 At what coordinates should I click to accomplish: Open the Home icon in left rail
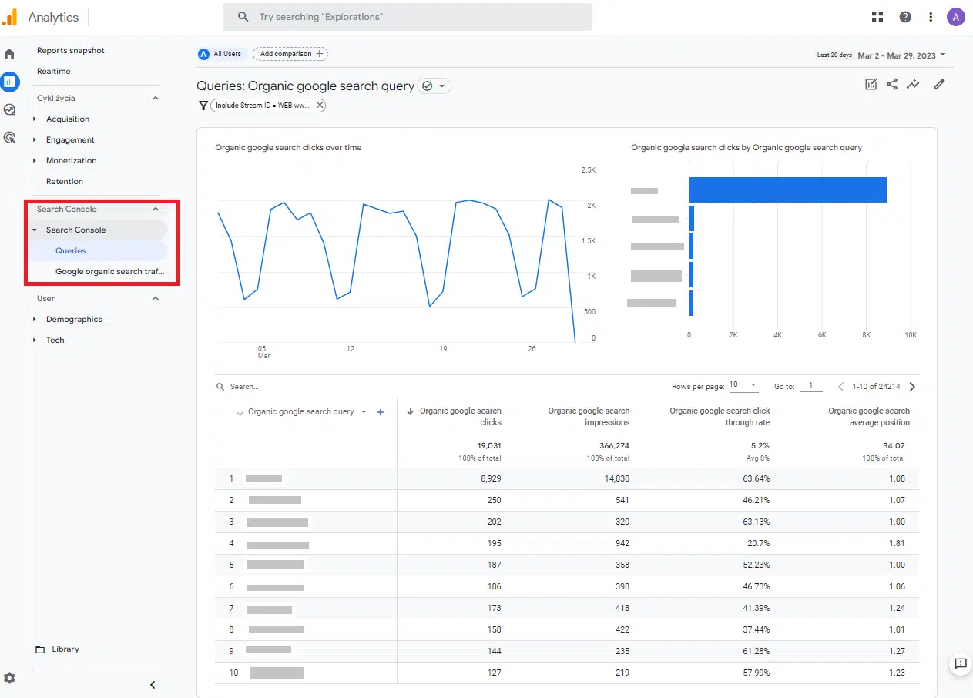point(9,55)
